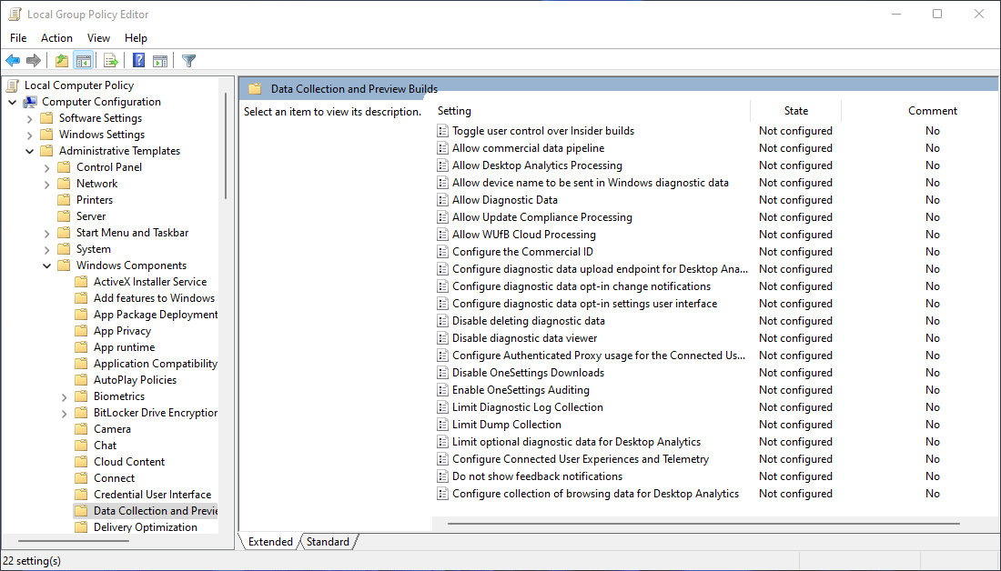Select the Delivery Optimization tree item

tap(146, 527)
